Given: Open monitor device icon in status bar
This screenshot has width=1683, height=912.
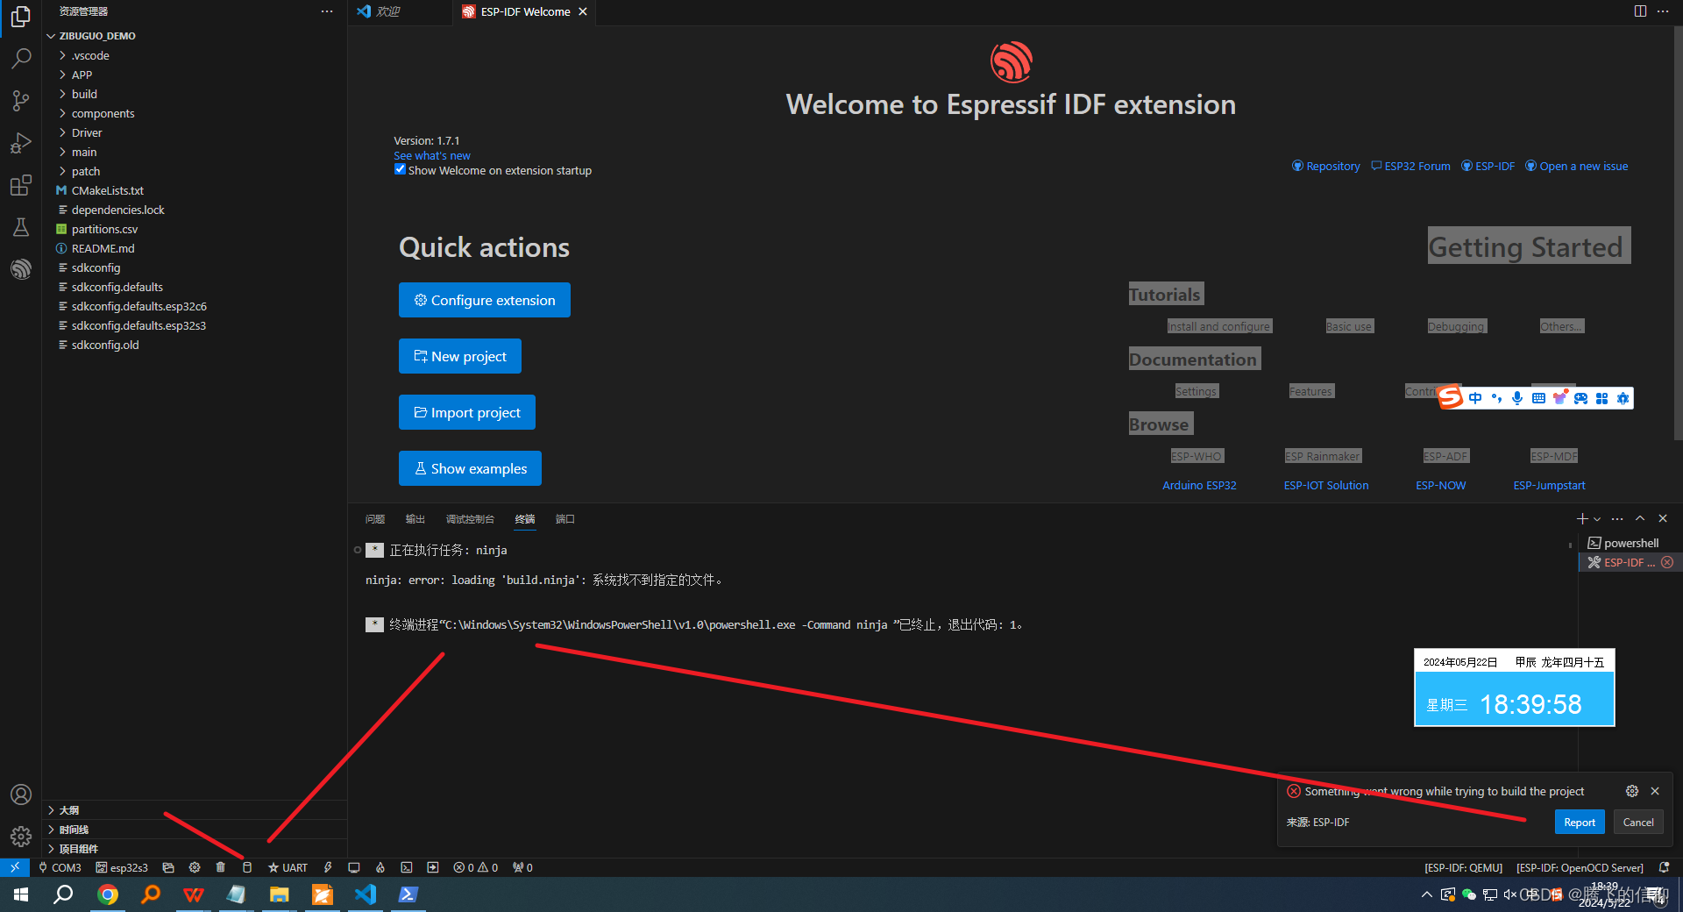Looking at the screenshot, I should coord(354,867).
